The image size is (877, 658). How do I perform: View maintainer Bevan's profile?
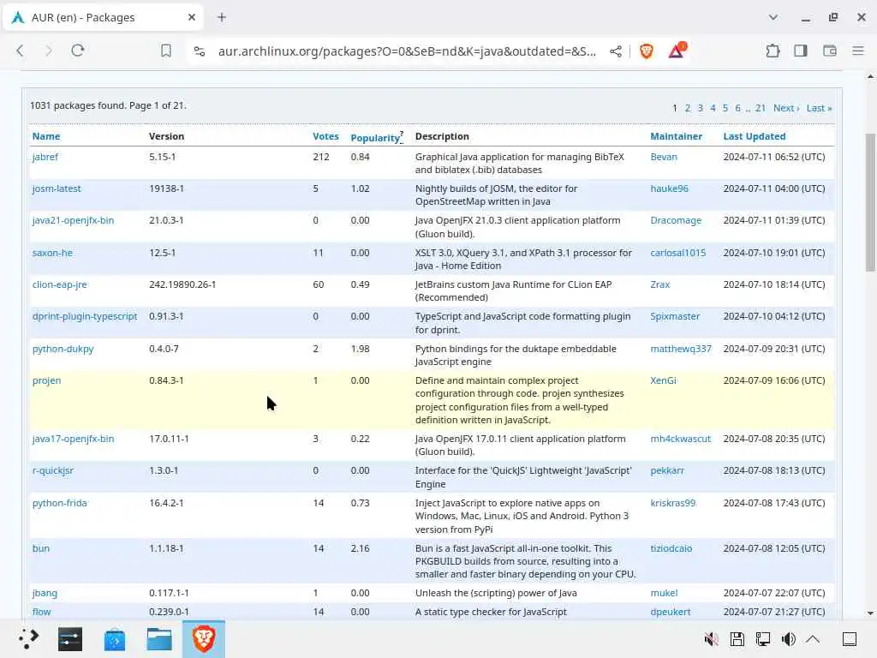(664, 158)
